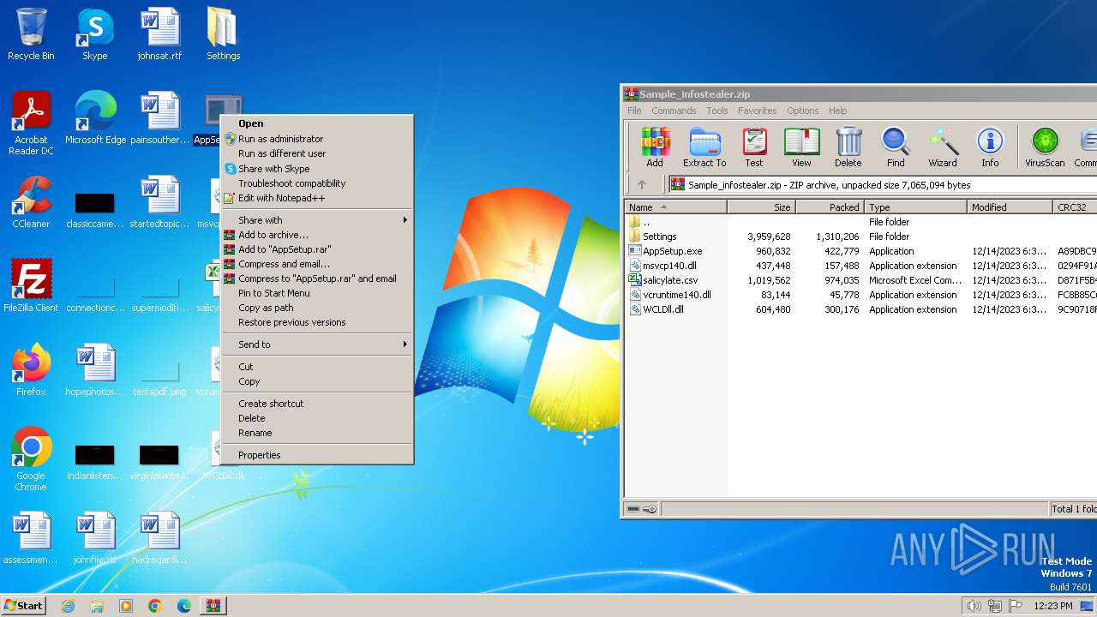Open Windows Explorer folder from taskbar
1097x617 pixels.
click(x=97, y=606)
